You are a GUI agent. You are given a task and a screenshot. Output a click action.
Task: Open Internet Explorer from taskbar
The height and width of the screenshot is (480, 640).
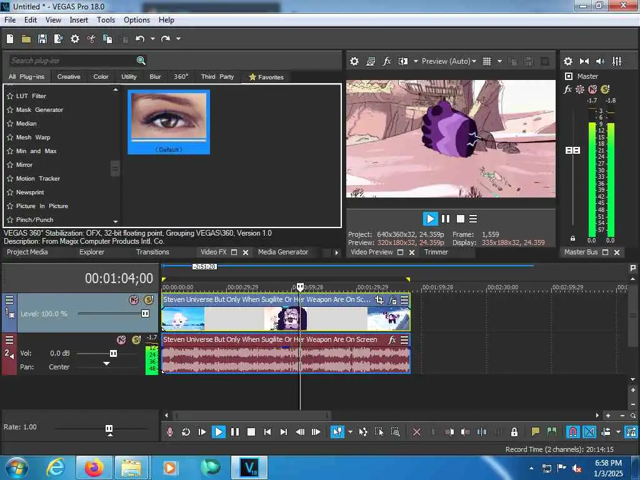point(56,467)
